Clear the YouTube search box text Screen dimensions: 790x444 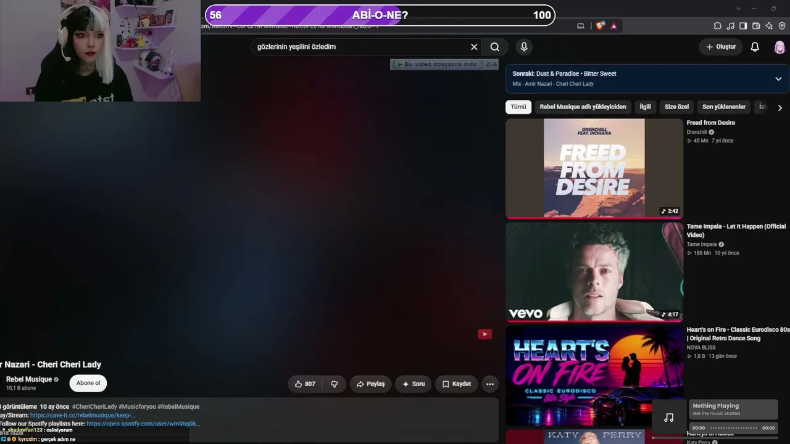(474, 47)
